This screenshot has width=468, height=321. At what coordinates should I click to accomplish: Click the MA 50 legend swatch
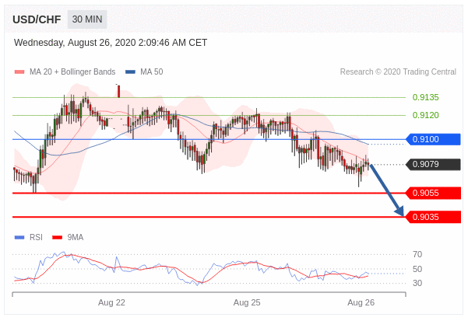(x=130, y=72)
